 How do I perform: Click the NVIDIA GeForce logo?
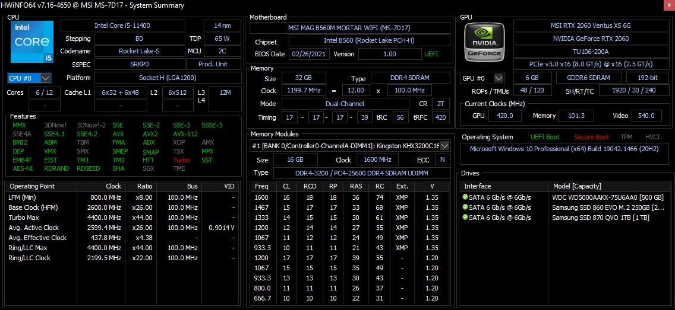[x=484, y=43]
